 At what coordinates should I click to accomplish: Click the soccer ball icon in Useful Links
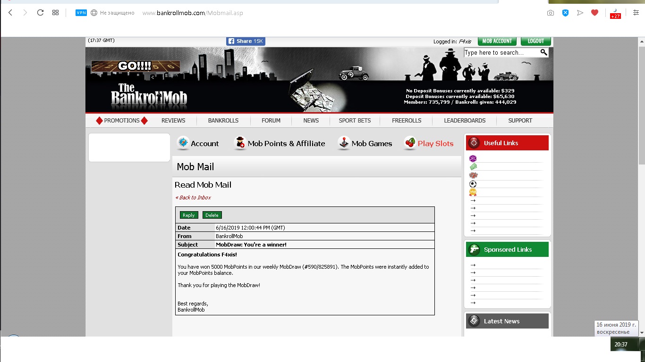[473, 184]
